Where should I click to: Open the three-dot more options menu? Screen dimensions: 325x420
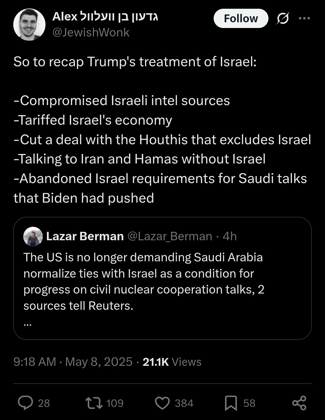tap(304, 18)
